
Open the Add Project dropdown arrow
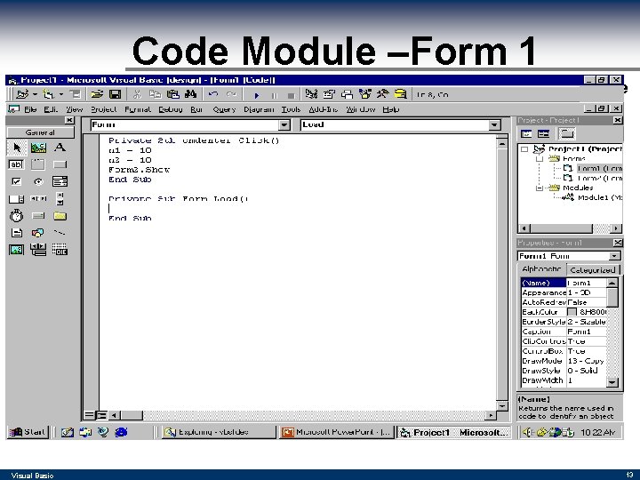(x=35, y=95)
